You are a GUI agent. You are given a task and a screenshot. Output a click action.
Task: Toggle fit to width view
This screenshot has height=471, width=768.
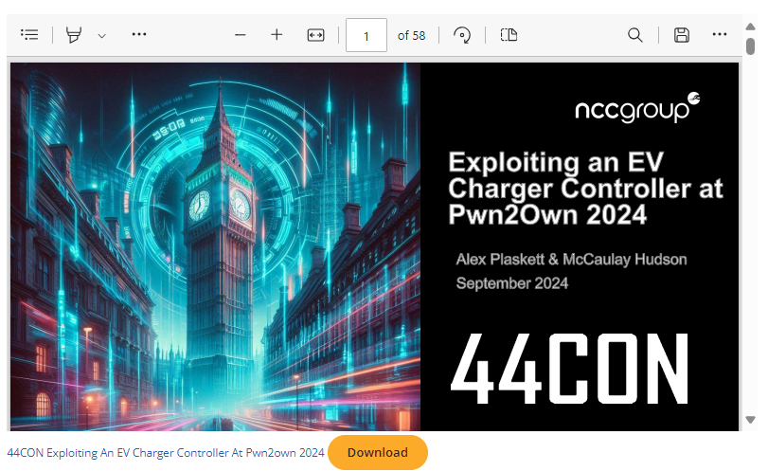pyautogui.click(x=315, y=35)
